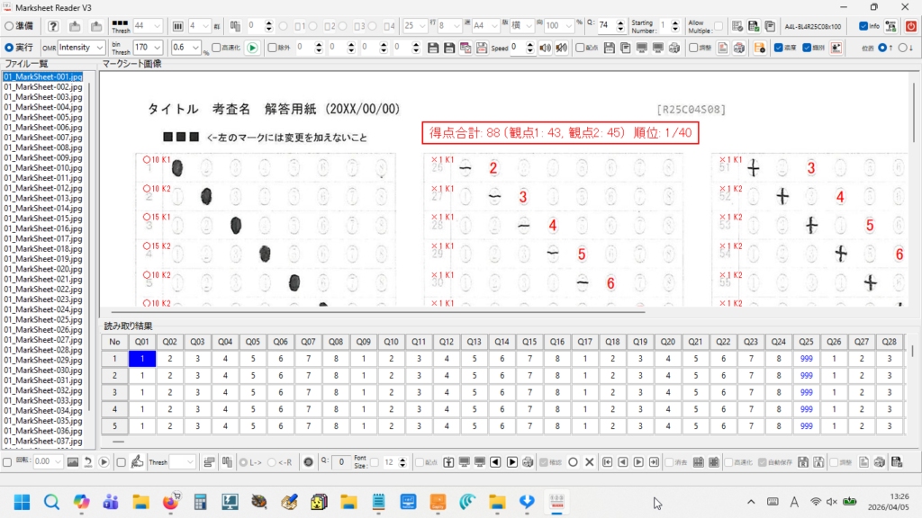Click the green play run button
Viewport: 922px width, 518px height.
click(x=252, y=47)
